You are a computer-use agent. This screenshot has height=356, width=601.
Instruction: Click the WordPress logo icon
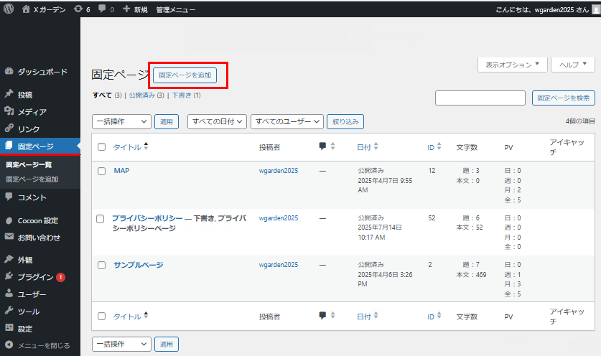pyautogui.click(x=9, y=9)
